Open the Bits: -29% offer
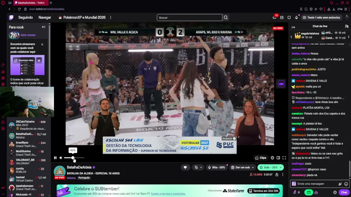The image size is (351, 197). click(217, 167)
